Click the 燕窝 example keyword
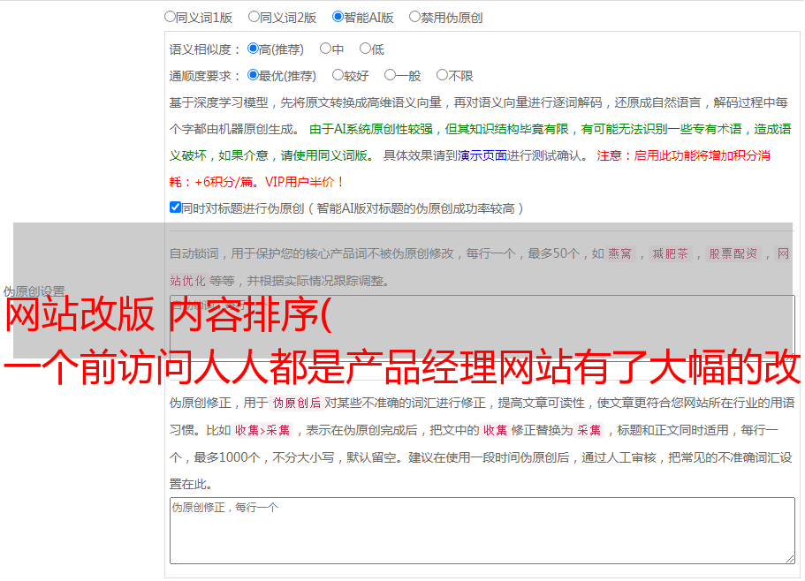805x581 pixels. pos(619,253)
